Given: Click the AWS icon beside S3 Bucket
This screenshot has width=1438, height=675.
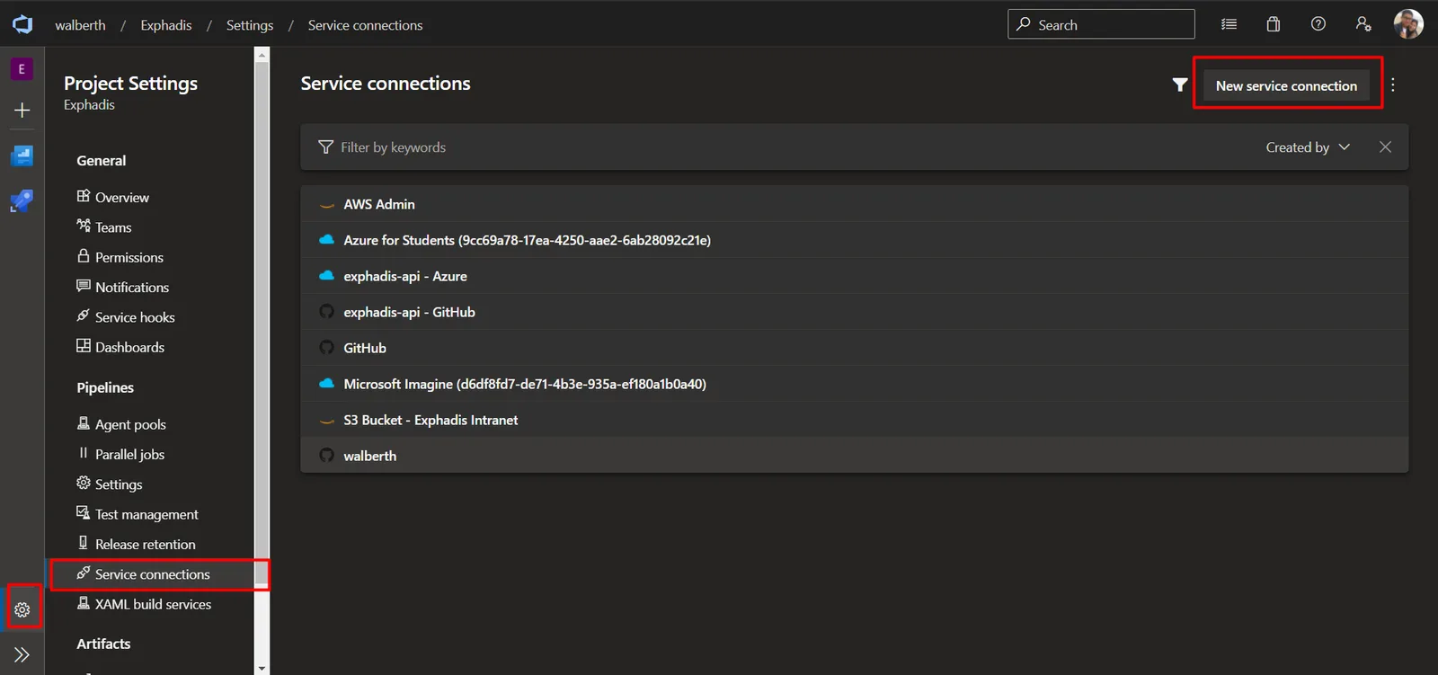Looking at the screenshot, I should (x=326, y=421).
